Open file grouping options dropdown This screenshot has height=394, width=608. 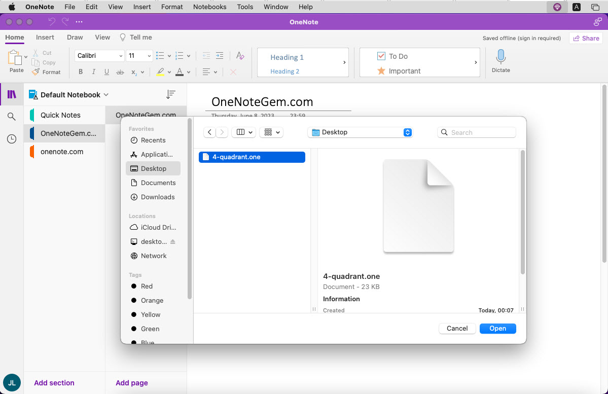coord(271,132)
